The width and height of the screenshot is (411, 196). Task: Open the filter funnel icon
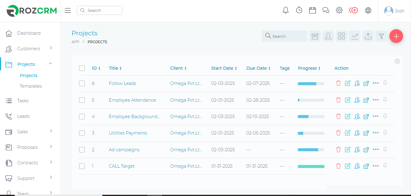[x=381, y=36]
